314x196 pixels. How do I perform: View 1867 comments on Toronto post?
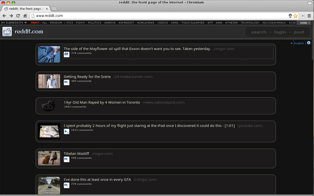75,107
